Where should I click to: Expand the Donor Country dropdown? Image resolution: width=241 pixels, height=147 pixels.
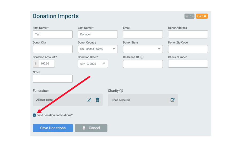click(x=98, y=49)
